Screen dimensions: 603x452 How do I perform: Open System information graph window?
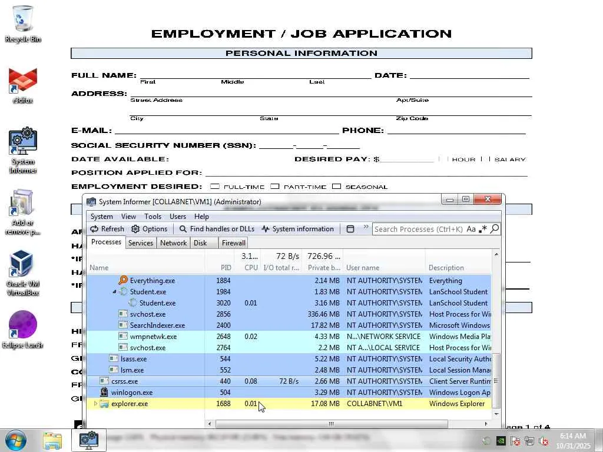pos(297,229)
